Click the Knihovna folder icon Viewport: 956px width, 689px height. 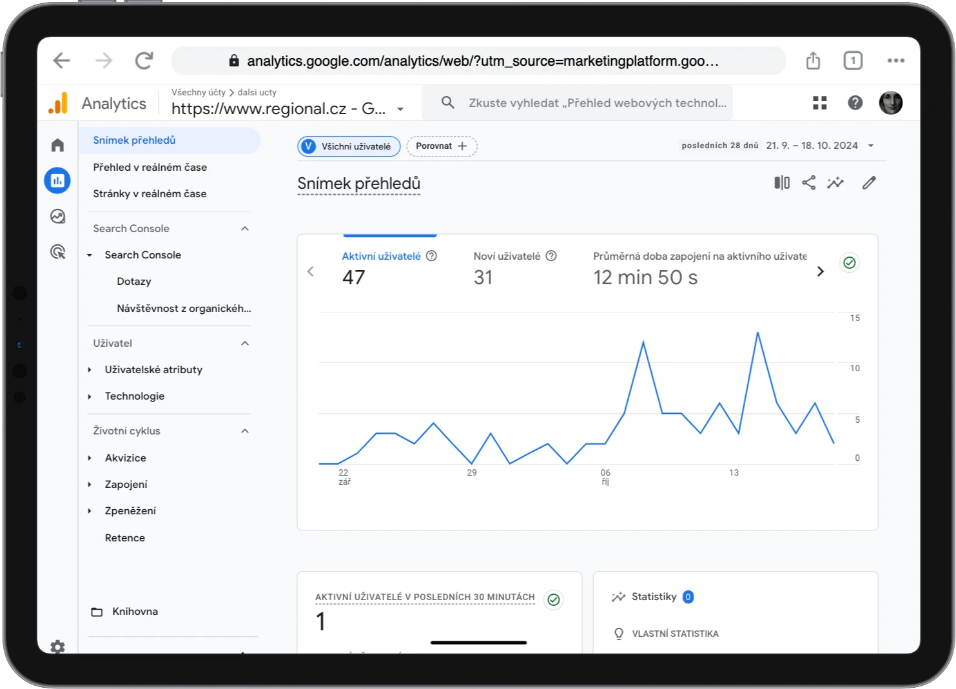(97, 612)
